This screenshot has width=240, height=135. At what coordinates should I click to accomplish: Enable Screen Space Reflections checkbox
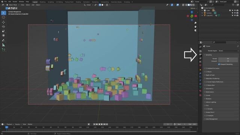(206, 82)
